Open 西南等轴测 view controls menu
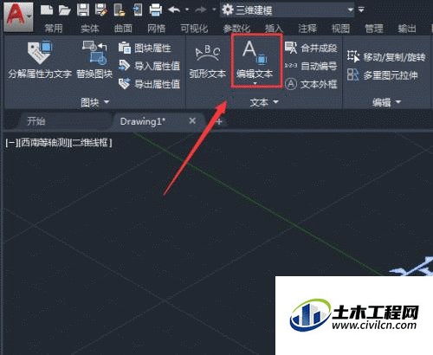The width and height of the screenshot is (433, 355). coord(44,143)
